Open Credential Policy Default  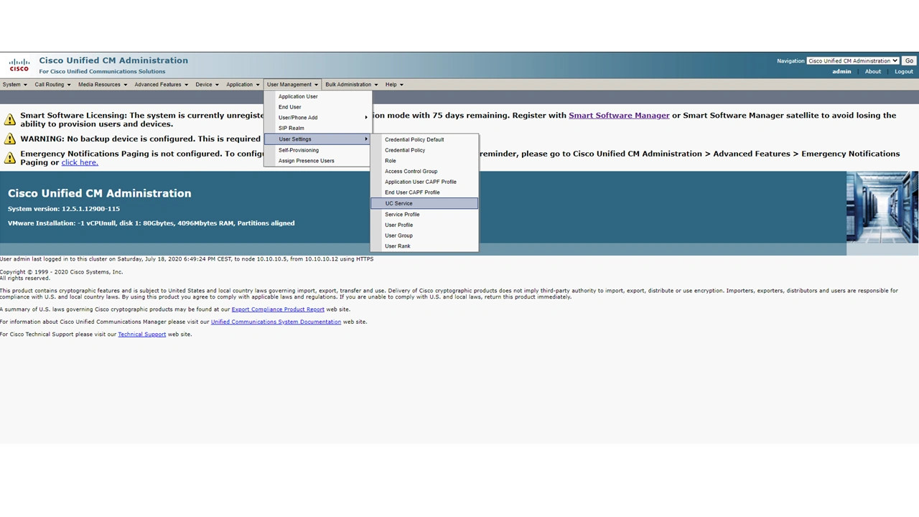coord(424,139)
